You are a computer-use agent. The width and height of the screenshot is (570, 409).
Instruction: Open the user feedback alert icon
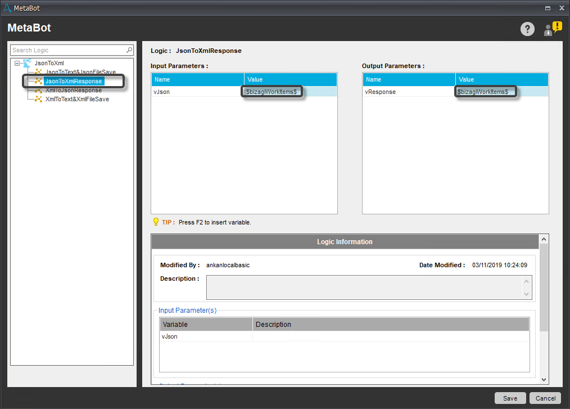coord(553,29)
